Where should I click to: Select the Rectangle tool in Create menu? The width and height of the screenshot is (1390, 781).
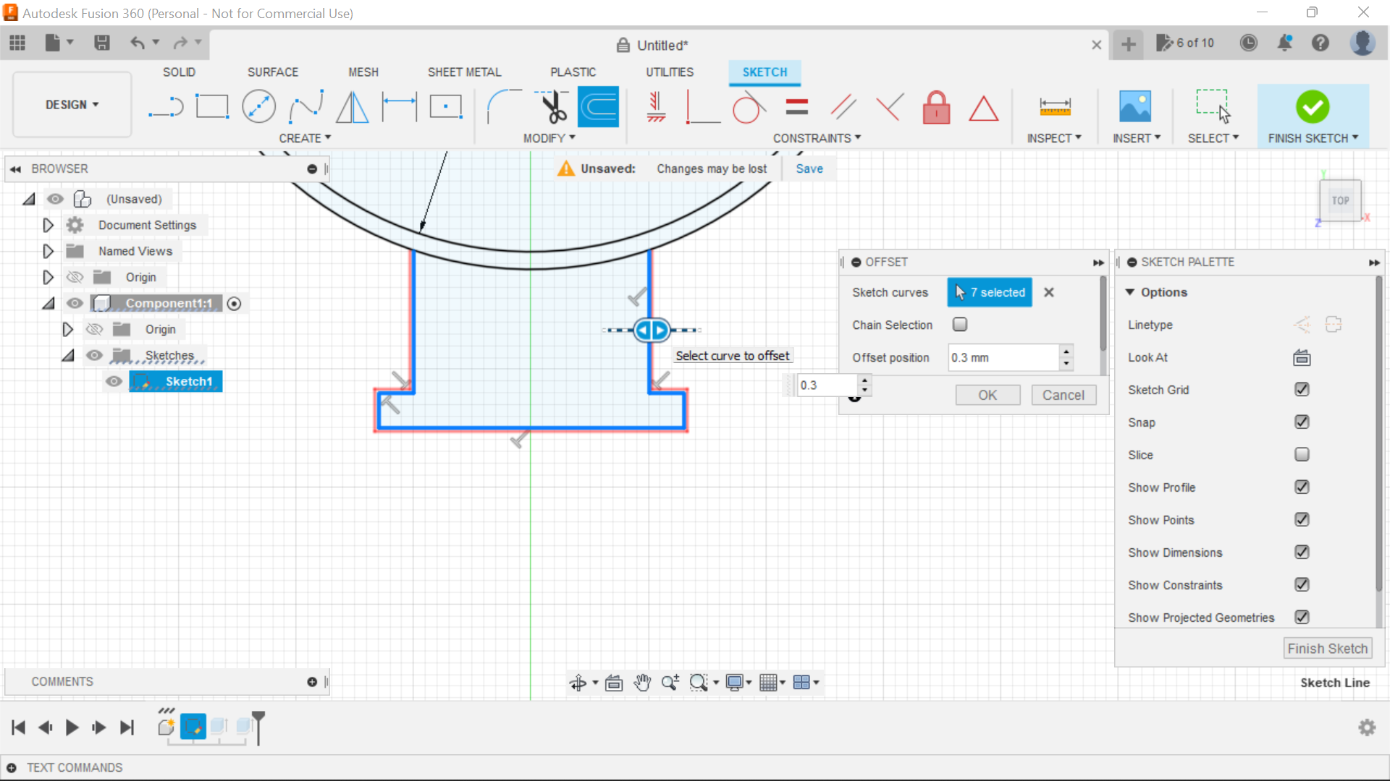point(212,107)
